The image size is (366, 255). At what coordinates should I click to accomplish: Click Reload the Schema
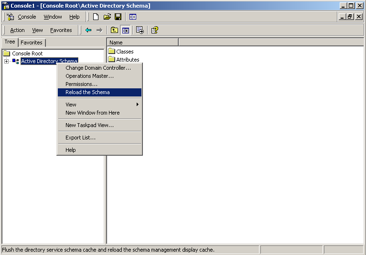[100, 92]
